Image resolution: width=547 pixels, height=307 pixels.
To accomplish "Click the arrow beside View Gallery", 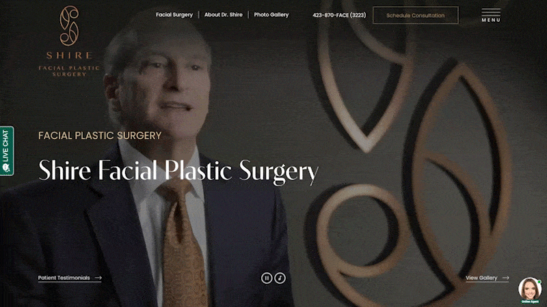I will click(505, 278).
